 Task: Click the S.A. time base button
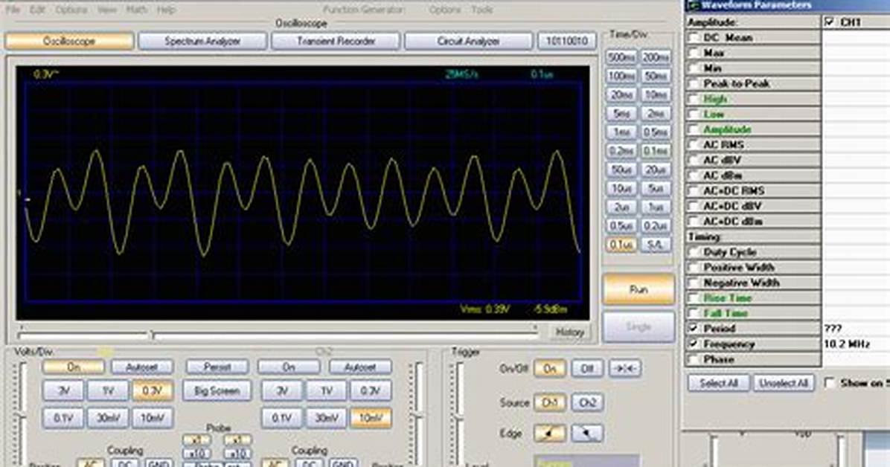tap(656, 245)
